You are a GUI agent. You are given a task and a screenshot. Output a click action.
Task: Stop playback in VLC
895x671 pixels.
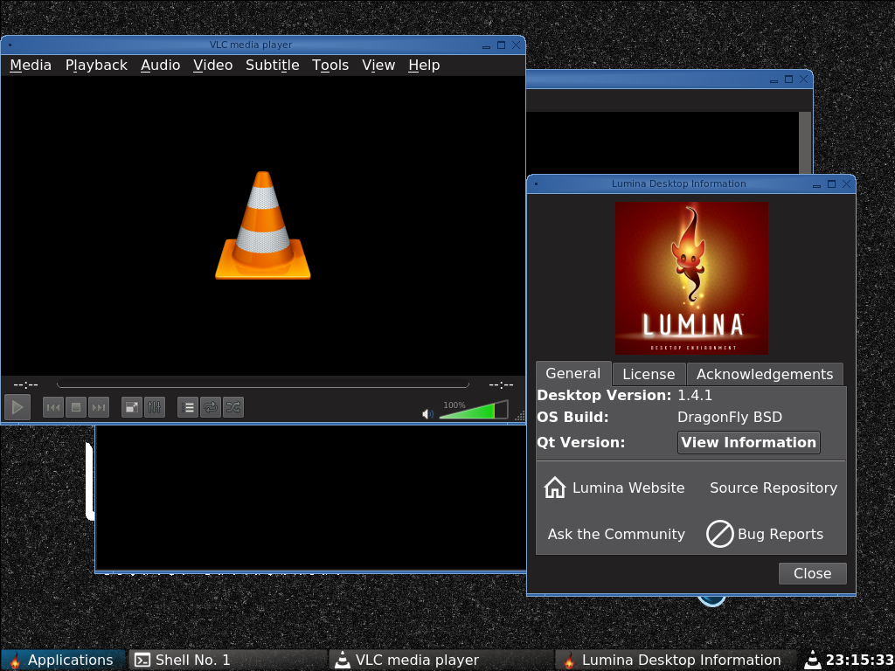(x=76, y=407)
